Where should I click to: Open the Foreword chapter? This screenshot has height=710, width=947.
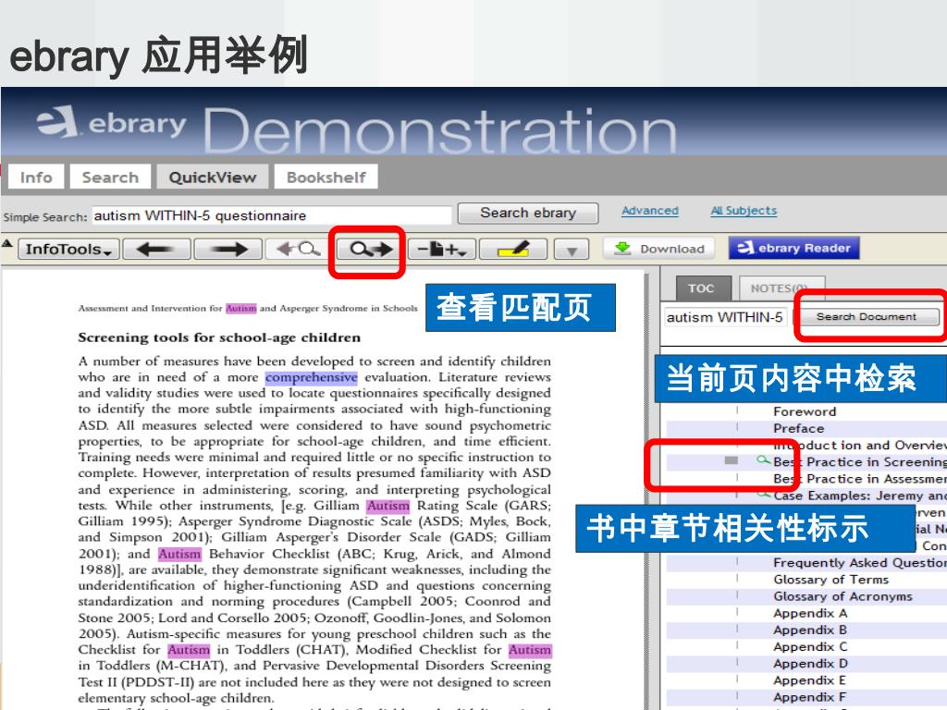pyautogui.click(x=806, y=411)
